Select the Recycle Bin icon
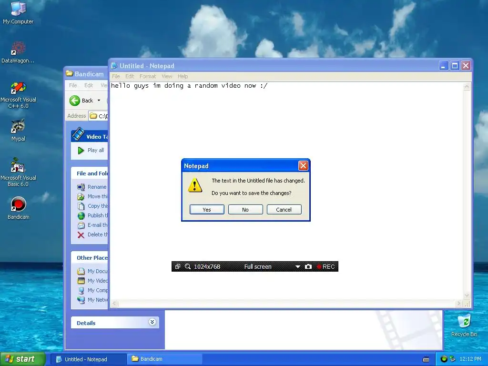 pos(464,325)
